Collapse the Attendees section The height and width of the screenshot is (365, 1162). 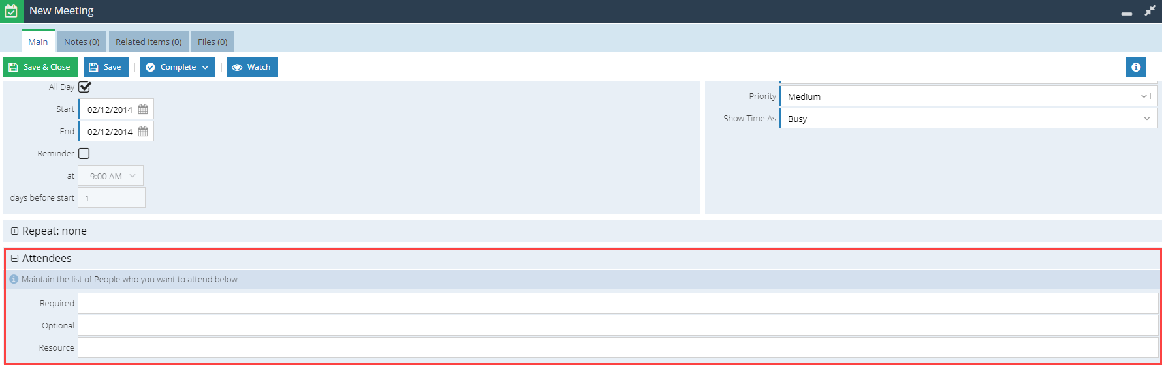14,258
